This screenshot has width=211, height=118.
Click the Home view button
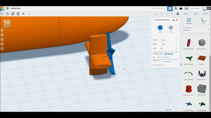2,30
